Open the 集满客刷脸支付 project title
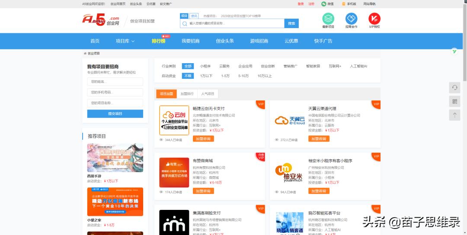467x235 pixels. (207, 213)
